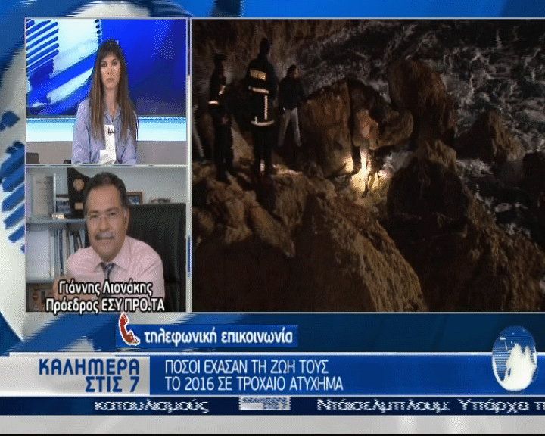Click the framed picture behind the guest
Image resolution: width=545 pixels, height=436 pixels.
pos(134,198)
